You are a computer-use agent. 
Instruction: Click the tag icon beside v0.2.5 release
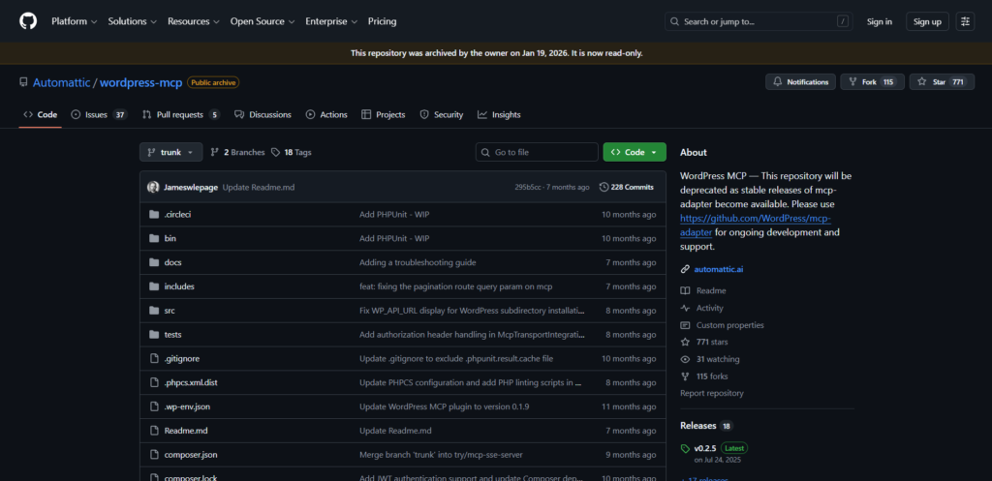pyautogui.click(x=685, y=449)
